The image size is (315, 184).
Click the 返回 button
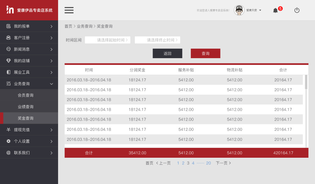click(167, 53)
